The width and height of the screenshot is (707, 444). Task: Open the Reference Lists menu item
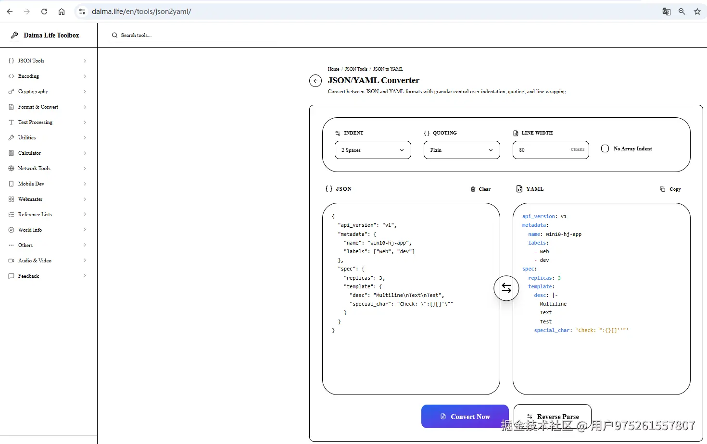[x=48, y=214]
